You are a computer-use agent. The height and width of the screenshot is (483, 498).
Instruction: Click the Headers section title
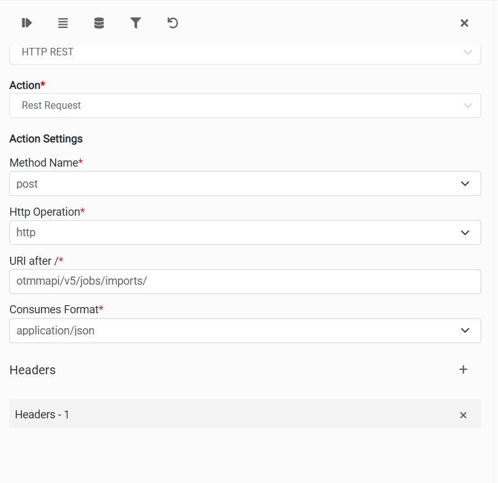32,370
